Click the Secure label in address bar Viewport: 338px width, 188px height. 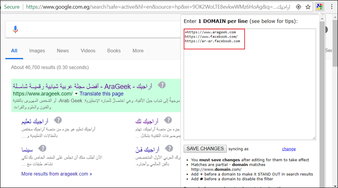click(12, 7)
